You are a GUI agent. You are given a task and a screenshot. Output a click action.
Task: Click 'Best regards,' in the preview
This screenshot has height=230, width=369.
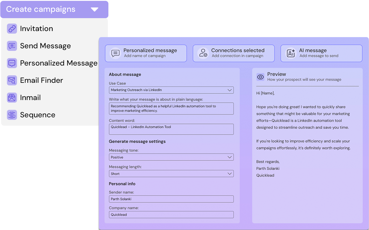click(x=268, y=162)
